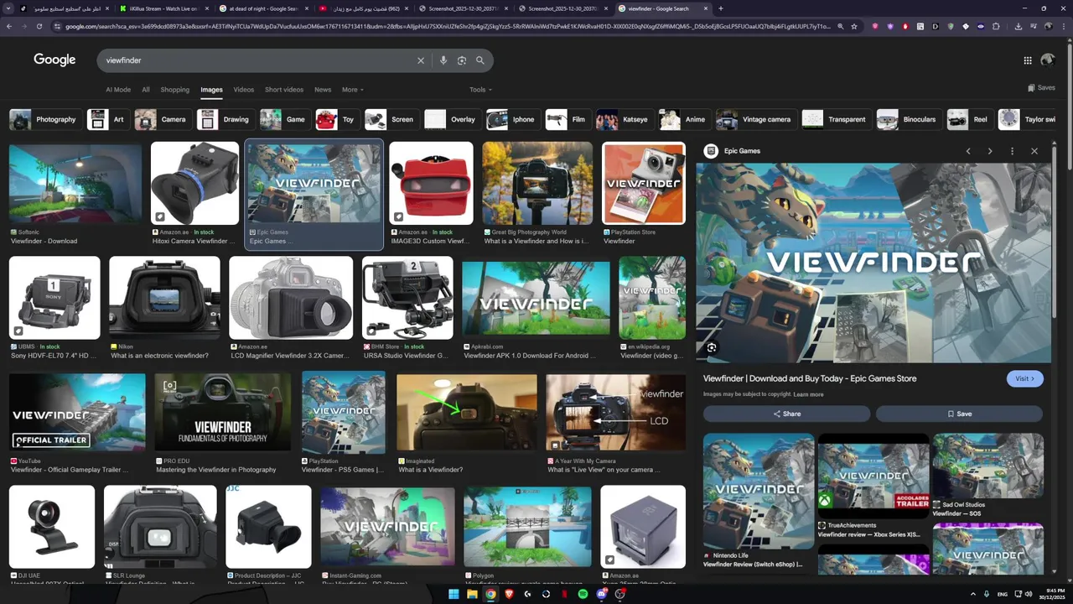Open the Google account avatar
This screenshot has height=604, width=1073.
1047,60
